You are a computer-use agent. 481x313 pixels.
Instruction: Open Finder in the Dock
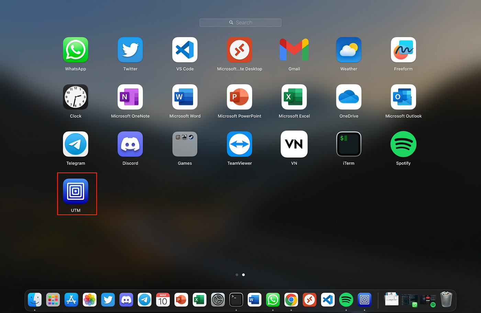point(35,300)
